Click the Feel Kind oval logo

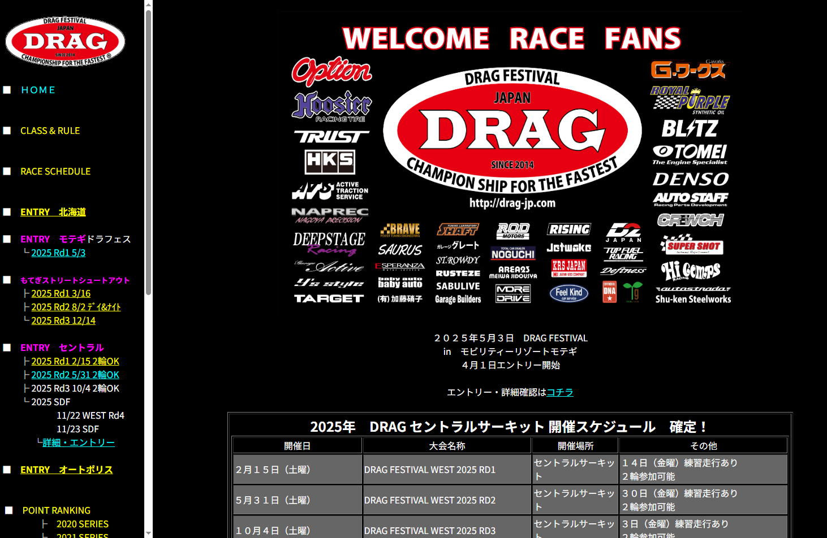point(569,293)
